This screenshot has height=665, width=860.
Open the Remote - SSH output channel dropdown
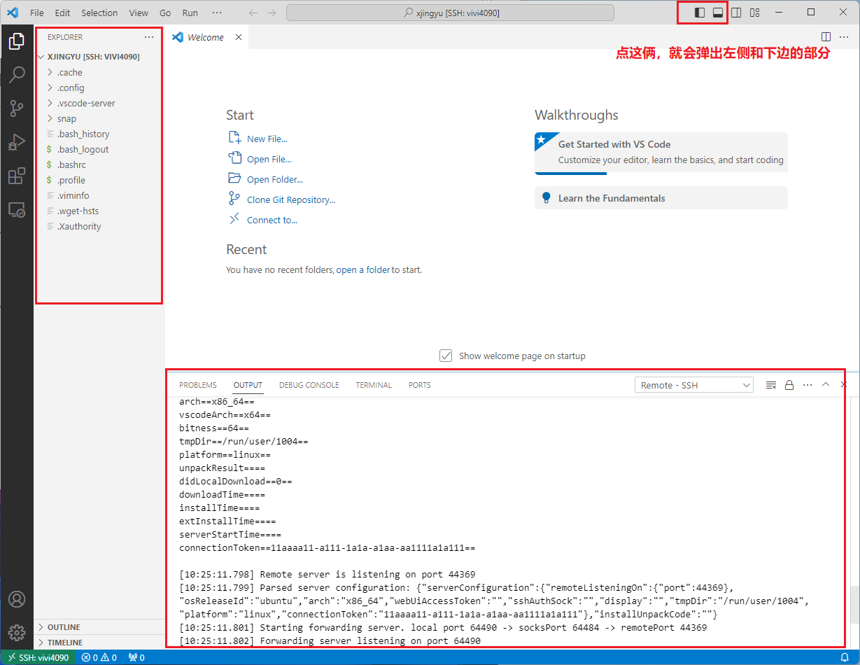tap(694, 385)
